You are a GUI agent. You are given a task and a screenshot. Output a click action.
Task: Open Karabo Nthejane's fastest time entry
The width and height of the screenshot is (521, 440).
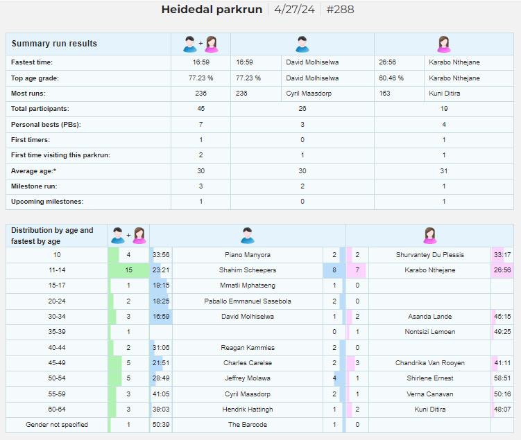tap(454, 62)
